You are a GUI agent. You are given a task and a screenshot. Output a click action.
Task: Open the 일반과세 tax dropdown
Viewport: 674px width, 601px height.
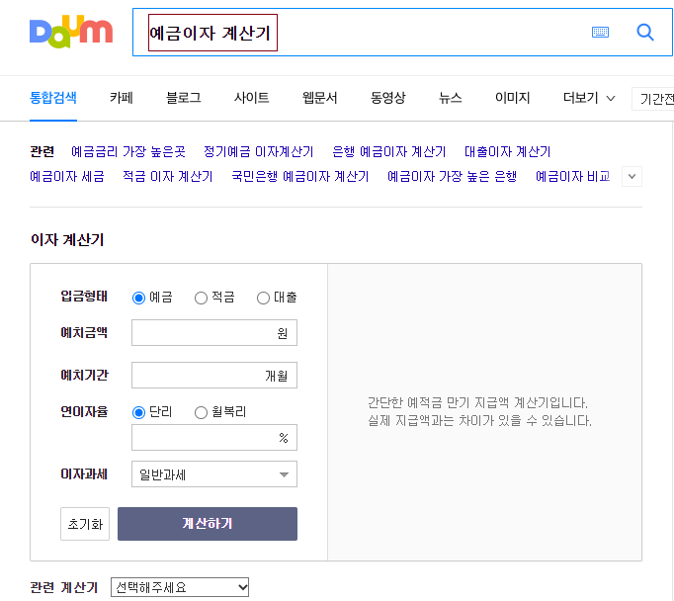pyautogui.click(x=214, y=474)
